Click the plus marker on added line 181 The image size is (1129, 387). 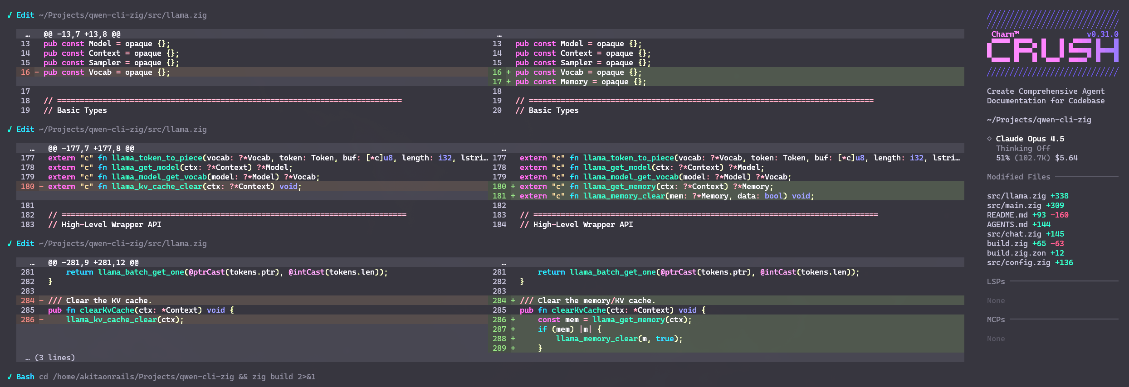[x=513, y=196]
